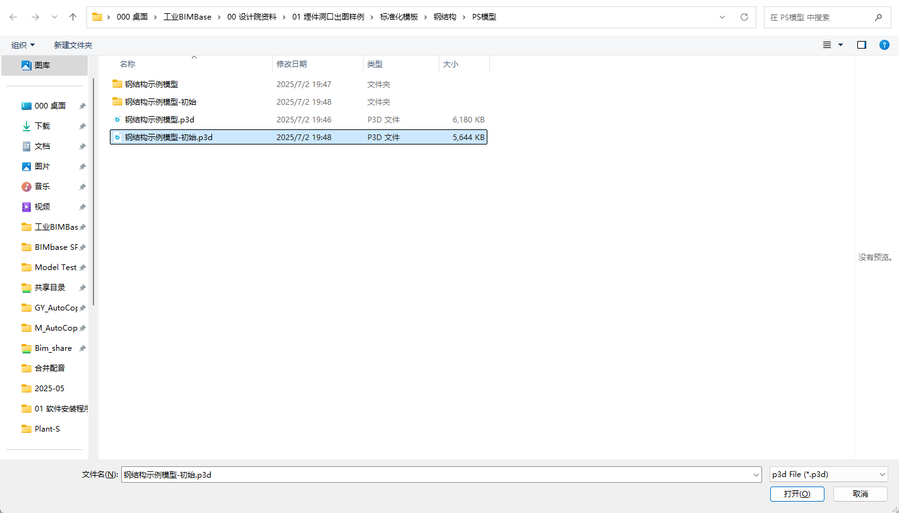Click PS模型 in the address breadcrumb

[x=484, y=17]
